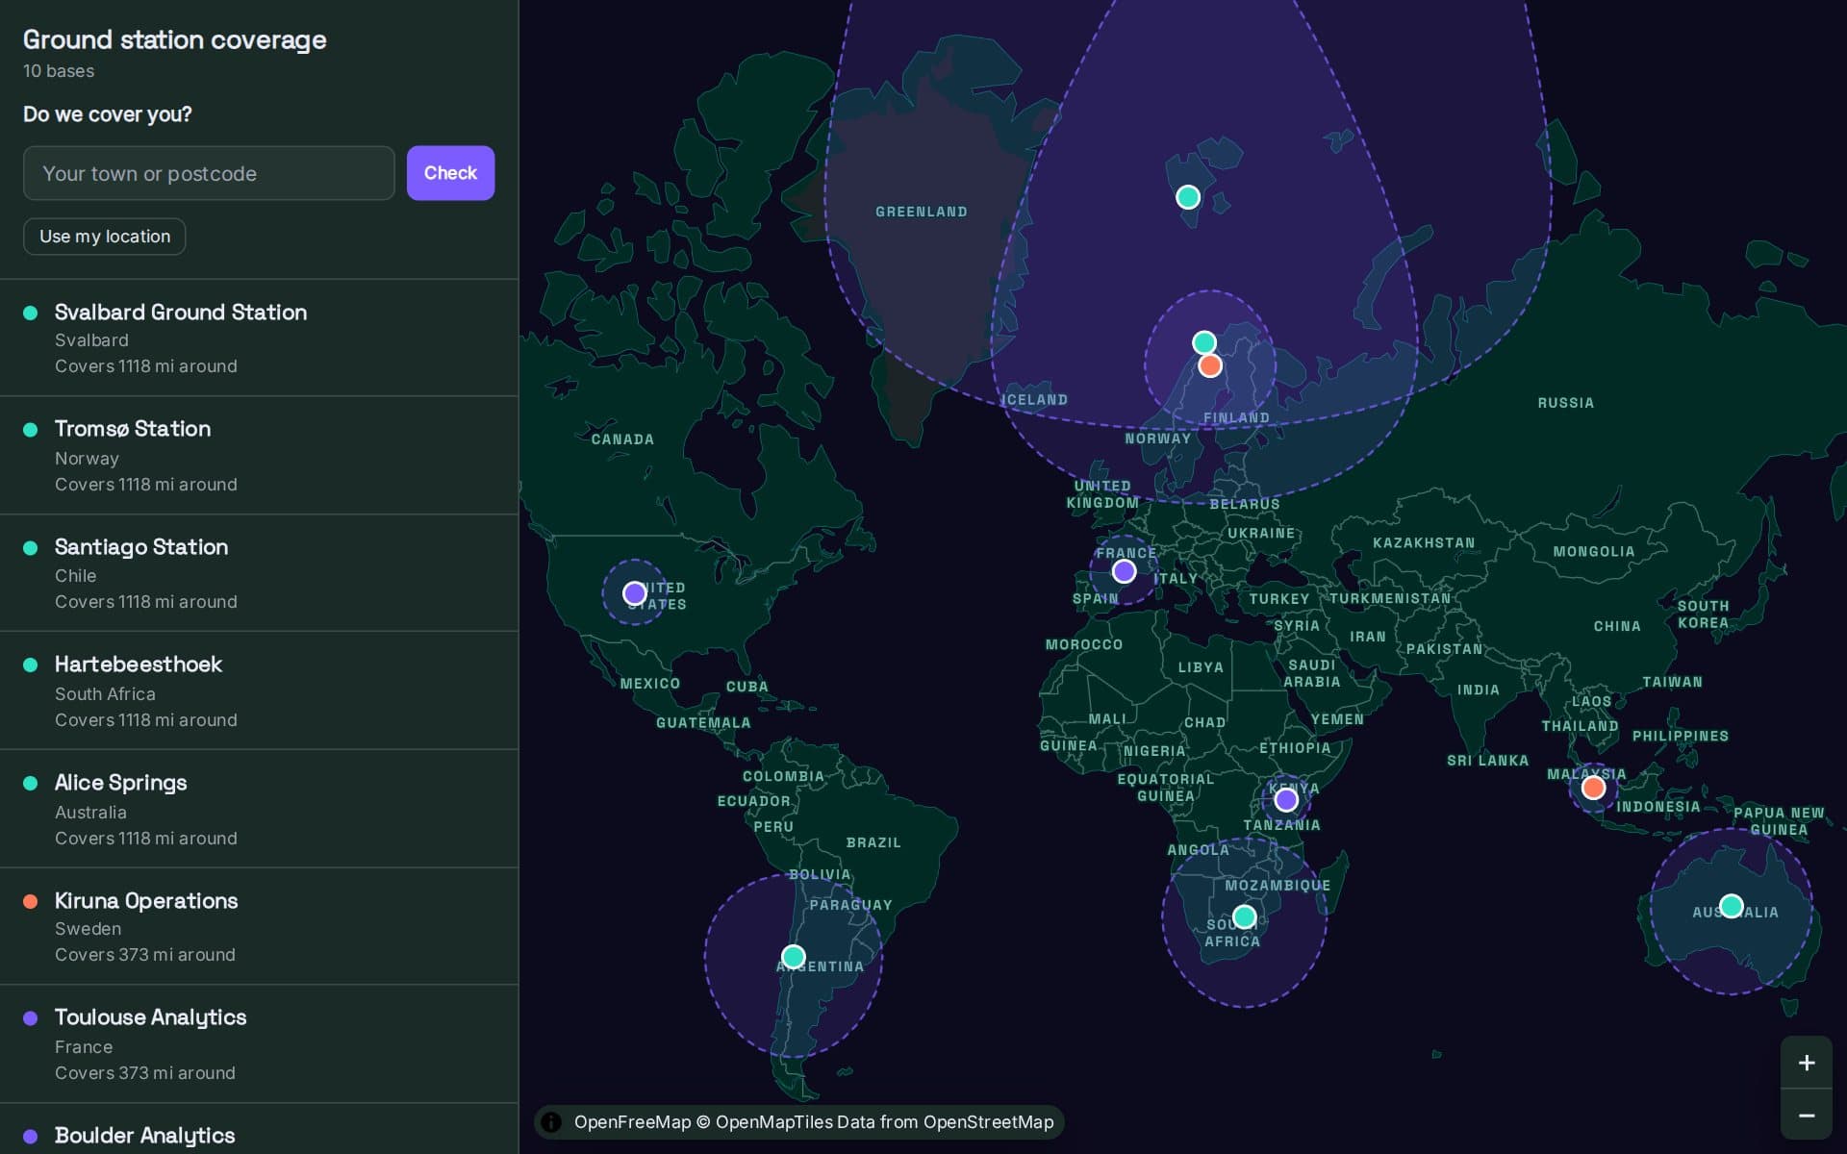Click the GREENLAND map label
Screen dimensions: 1847x1154
click(x=922, y=212)
